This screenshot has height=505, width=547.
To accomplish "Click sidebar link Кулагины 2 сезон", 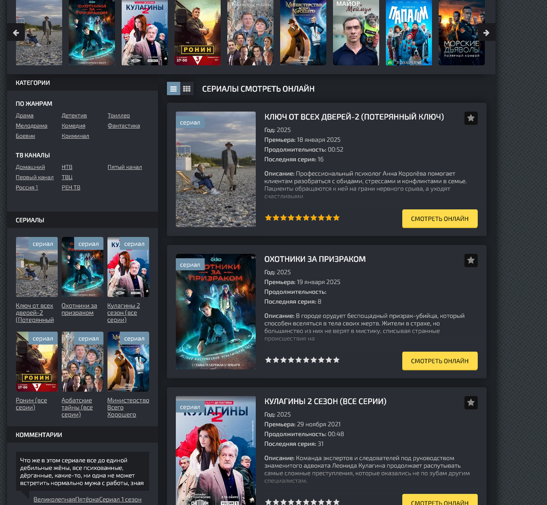I will coord(124,313).
